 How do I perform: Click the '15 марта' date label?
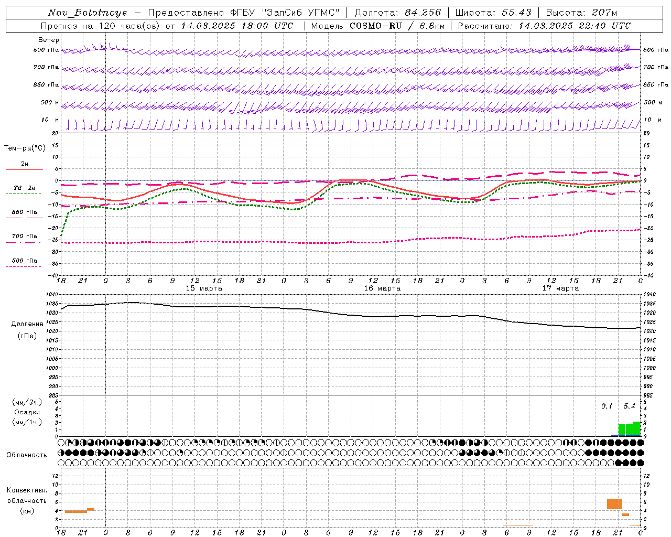(x=204, y=288)
